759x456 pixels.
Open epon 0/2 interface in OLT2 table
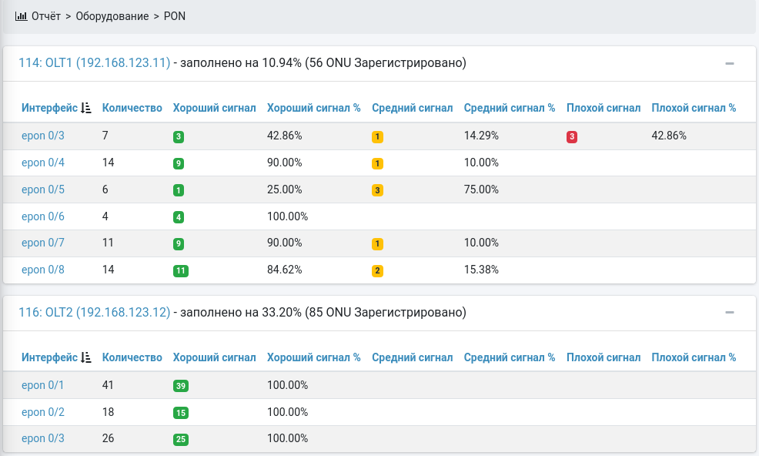tap(43, 412)
